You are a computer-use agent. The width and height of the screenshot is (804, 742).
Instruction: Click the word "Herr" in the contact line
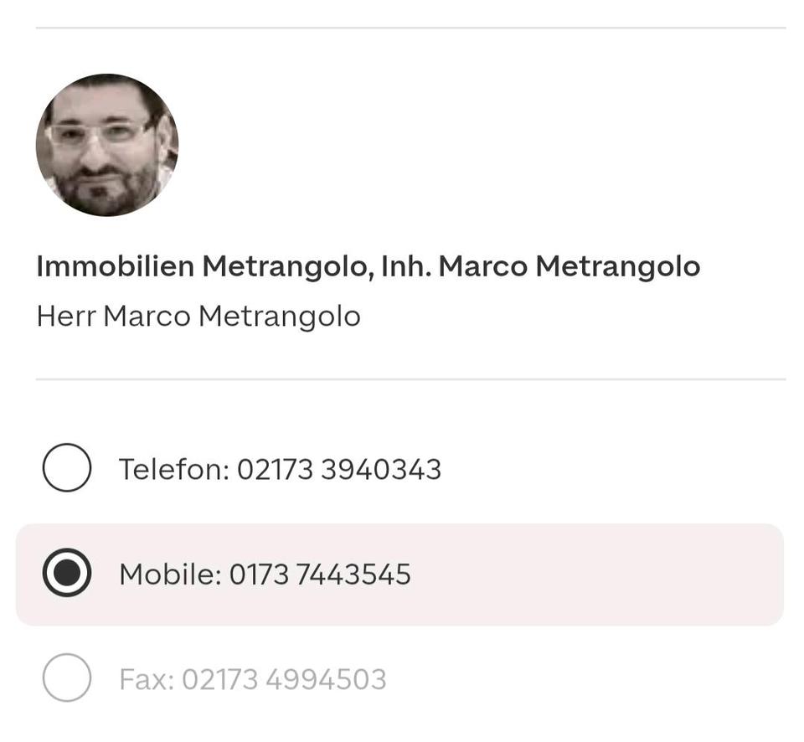point(65,317)
